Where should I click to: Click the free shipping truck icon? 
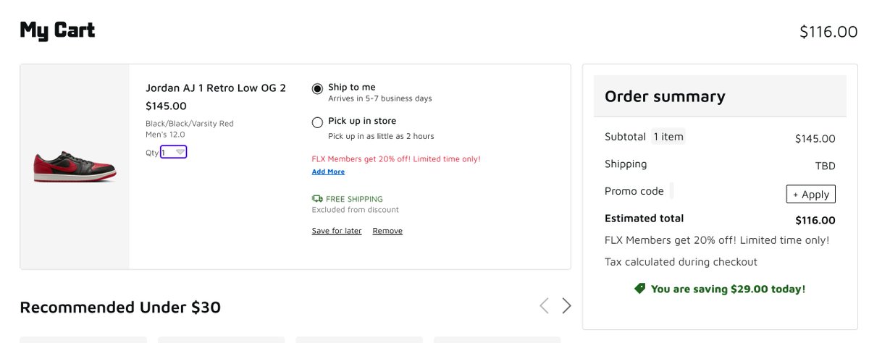pos(317,198)
